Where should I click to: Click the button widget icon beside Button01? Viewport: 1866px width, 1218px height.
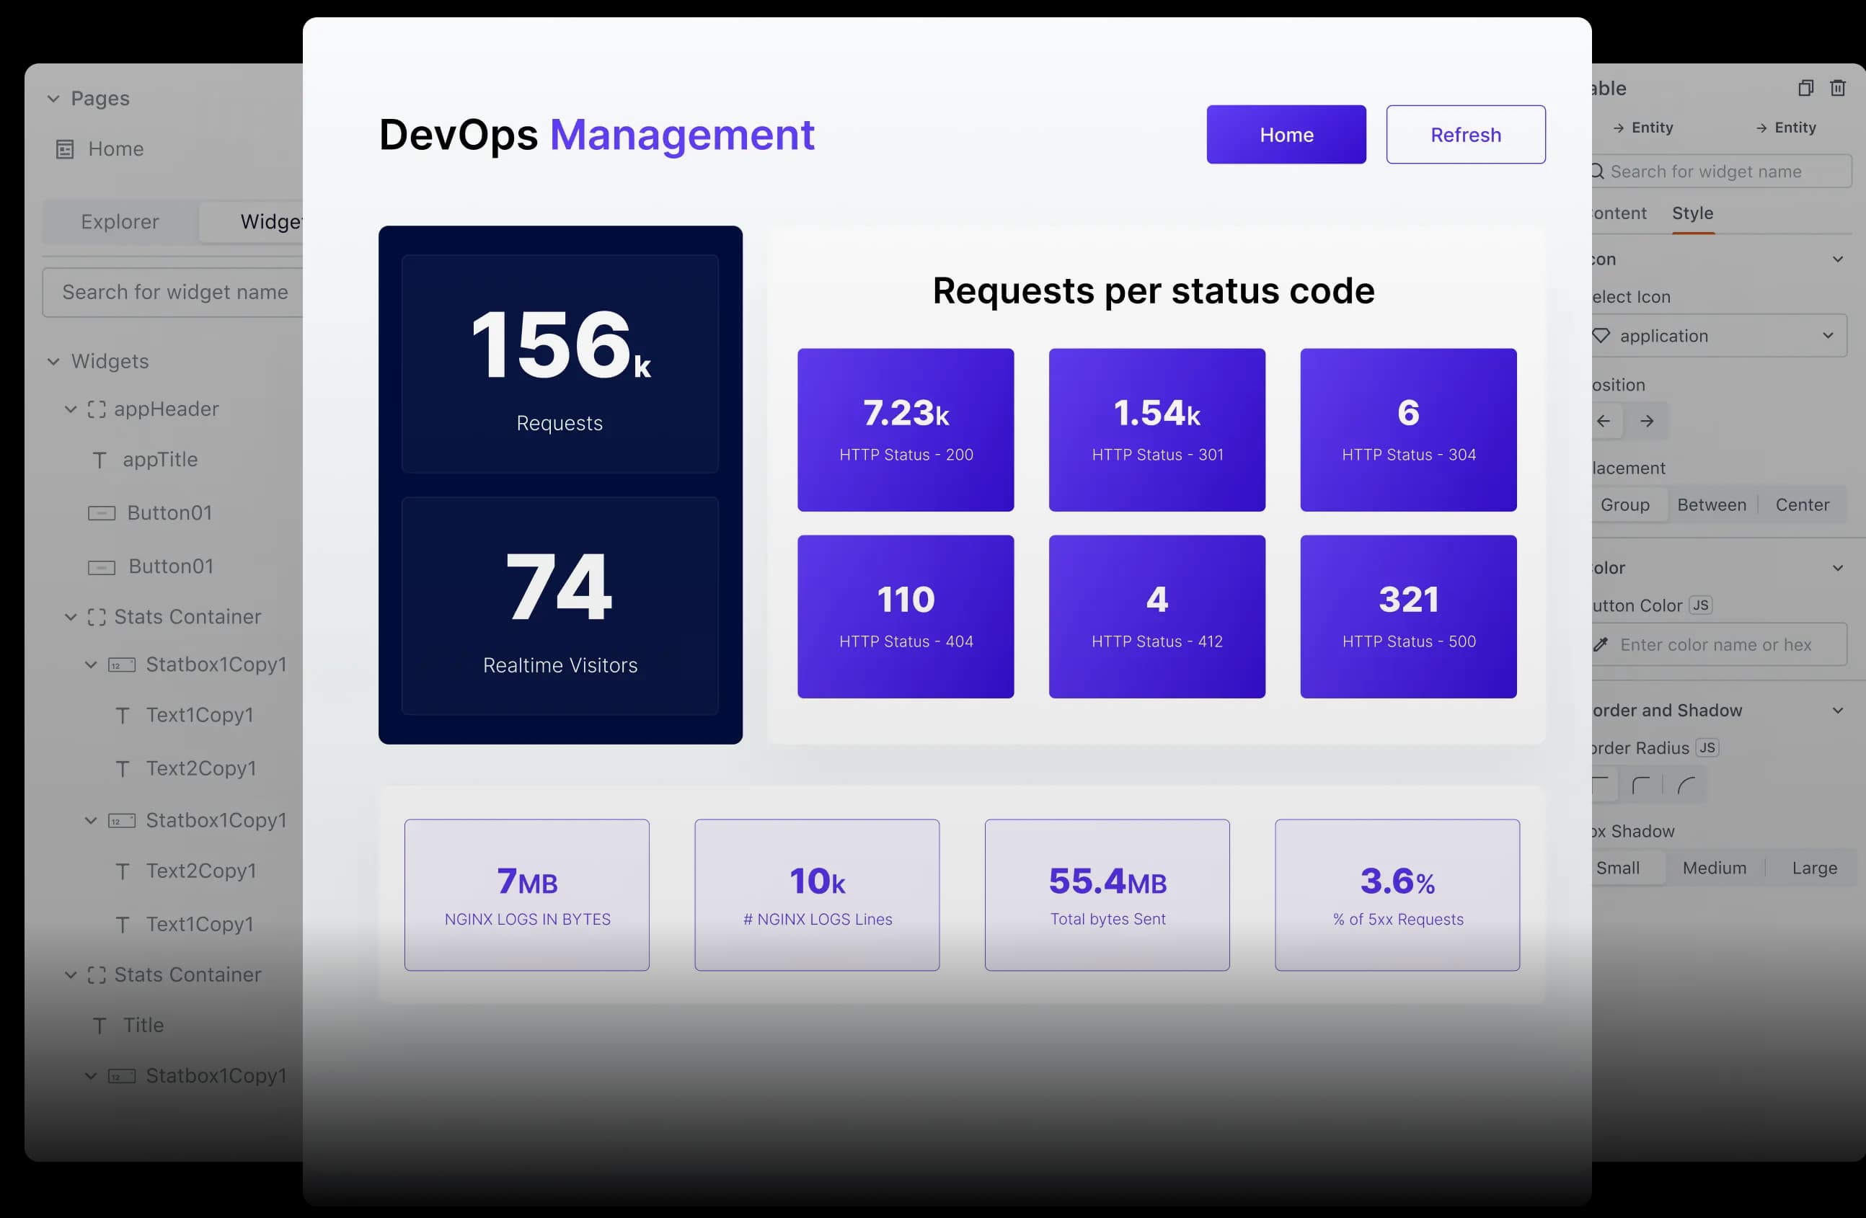[x=101, y=512]
